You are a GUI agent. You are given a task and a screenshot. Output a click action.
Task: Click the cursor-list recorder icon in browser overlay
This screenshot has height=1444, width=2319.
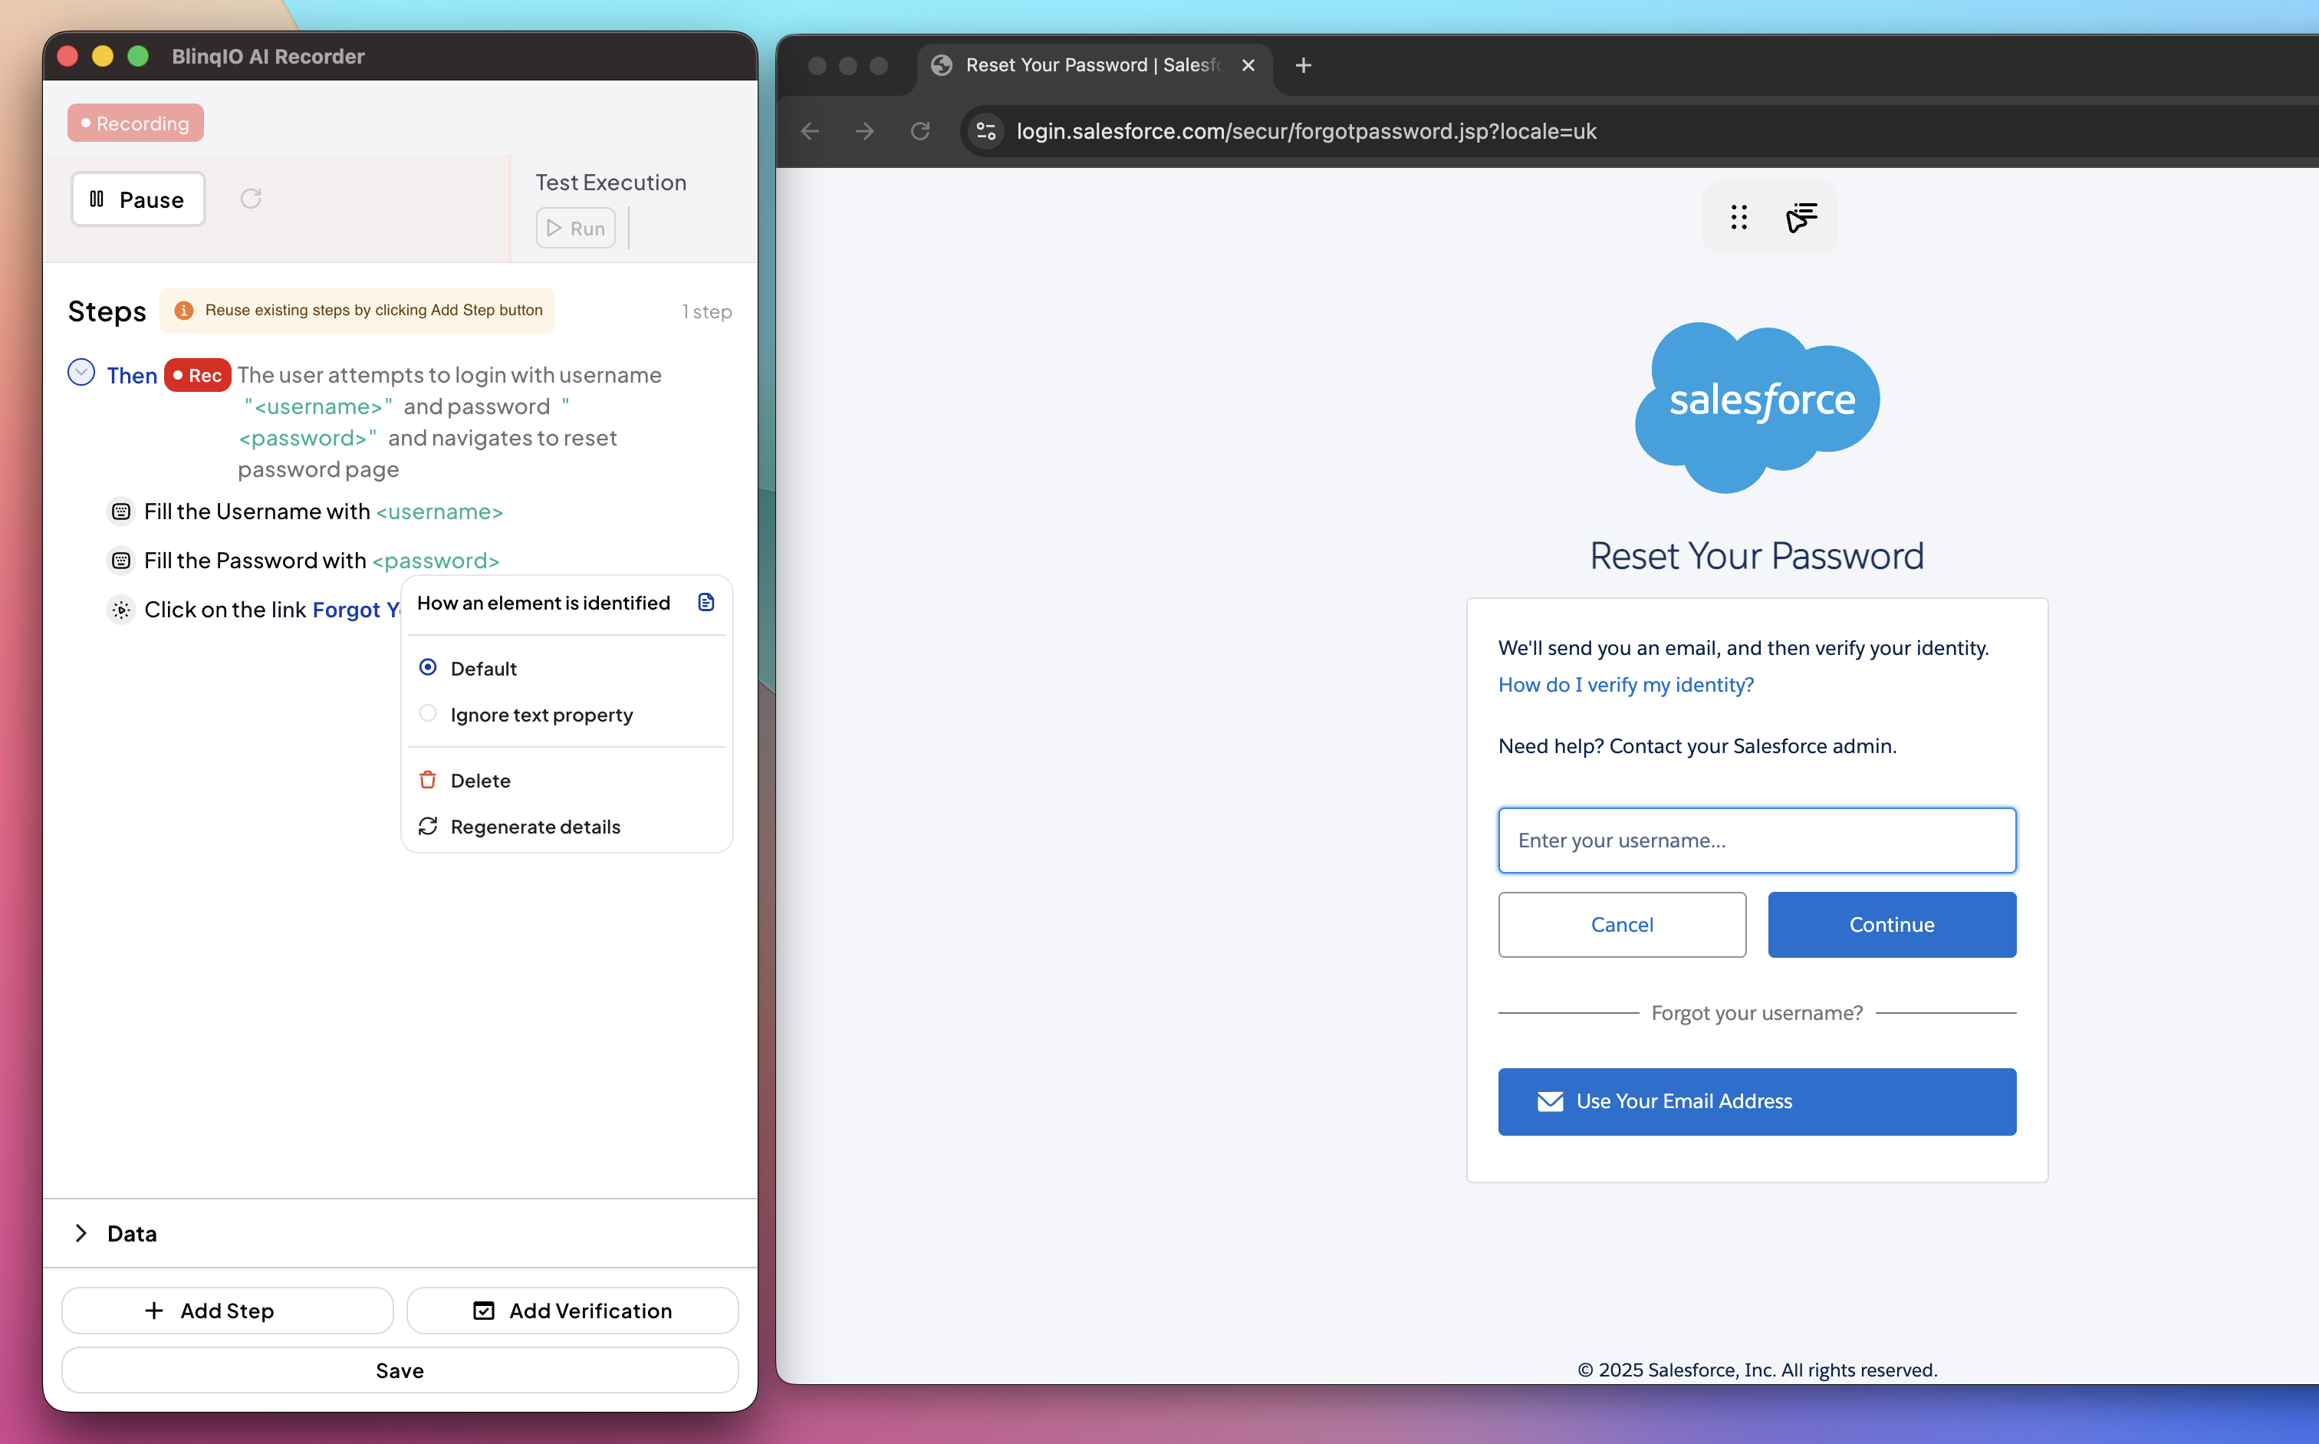click(x=1801, y=218)
